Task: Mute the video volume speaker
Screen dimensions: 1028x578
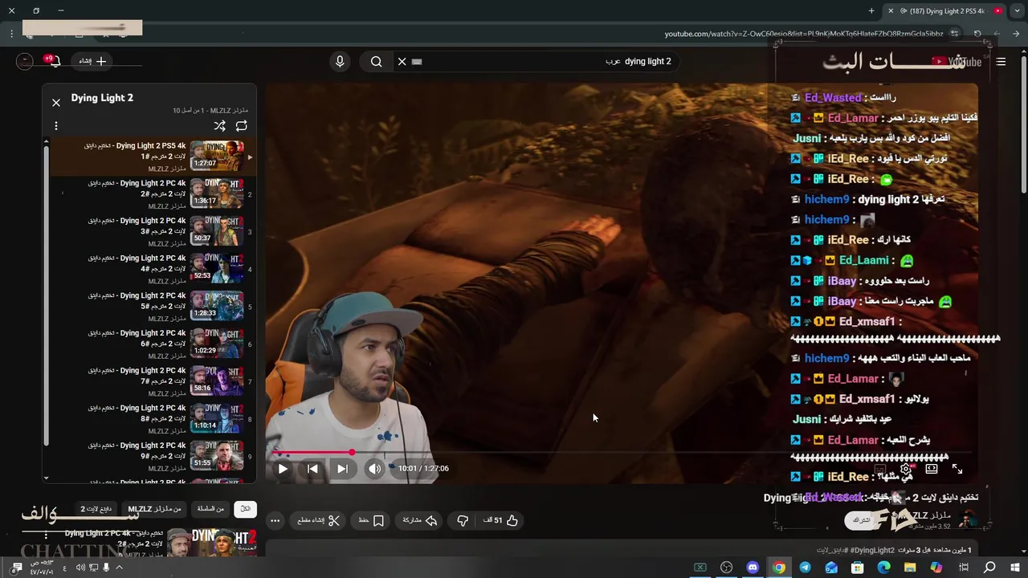Action: point(374,469)
